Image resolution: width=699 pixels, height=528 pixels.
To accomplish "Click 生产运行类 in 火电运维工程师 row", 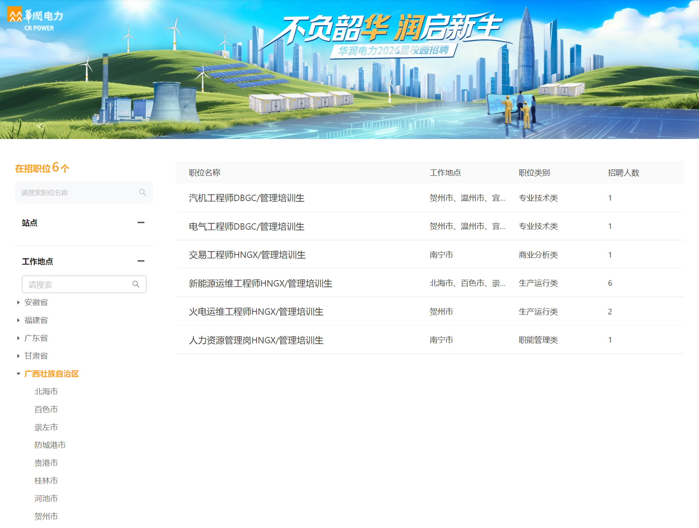I will (538, 312).
